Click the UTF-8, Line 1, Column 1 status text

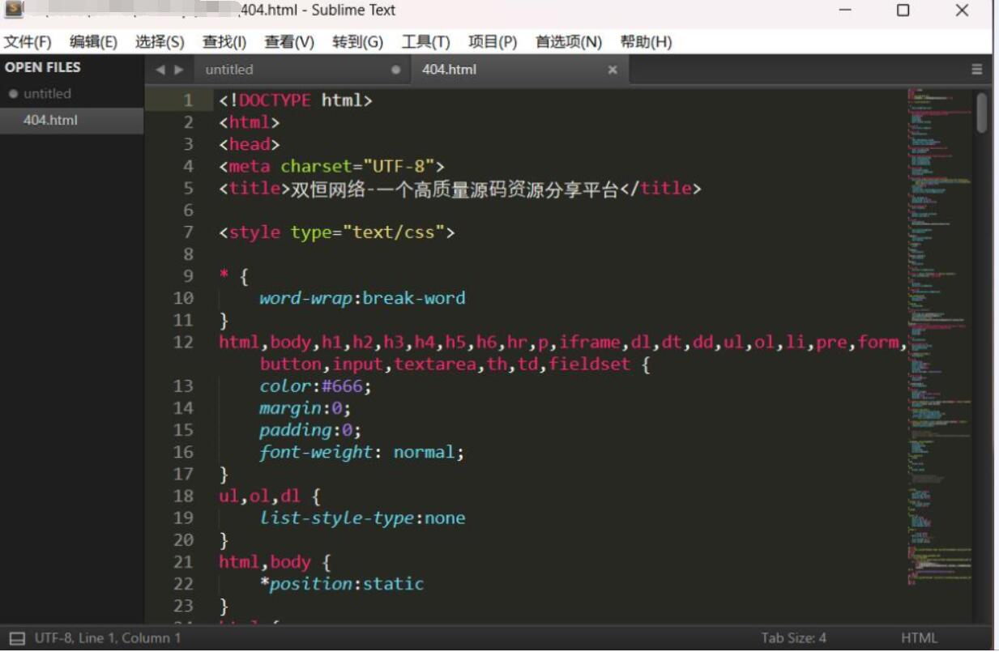(x=108, y=638)
